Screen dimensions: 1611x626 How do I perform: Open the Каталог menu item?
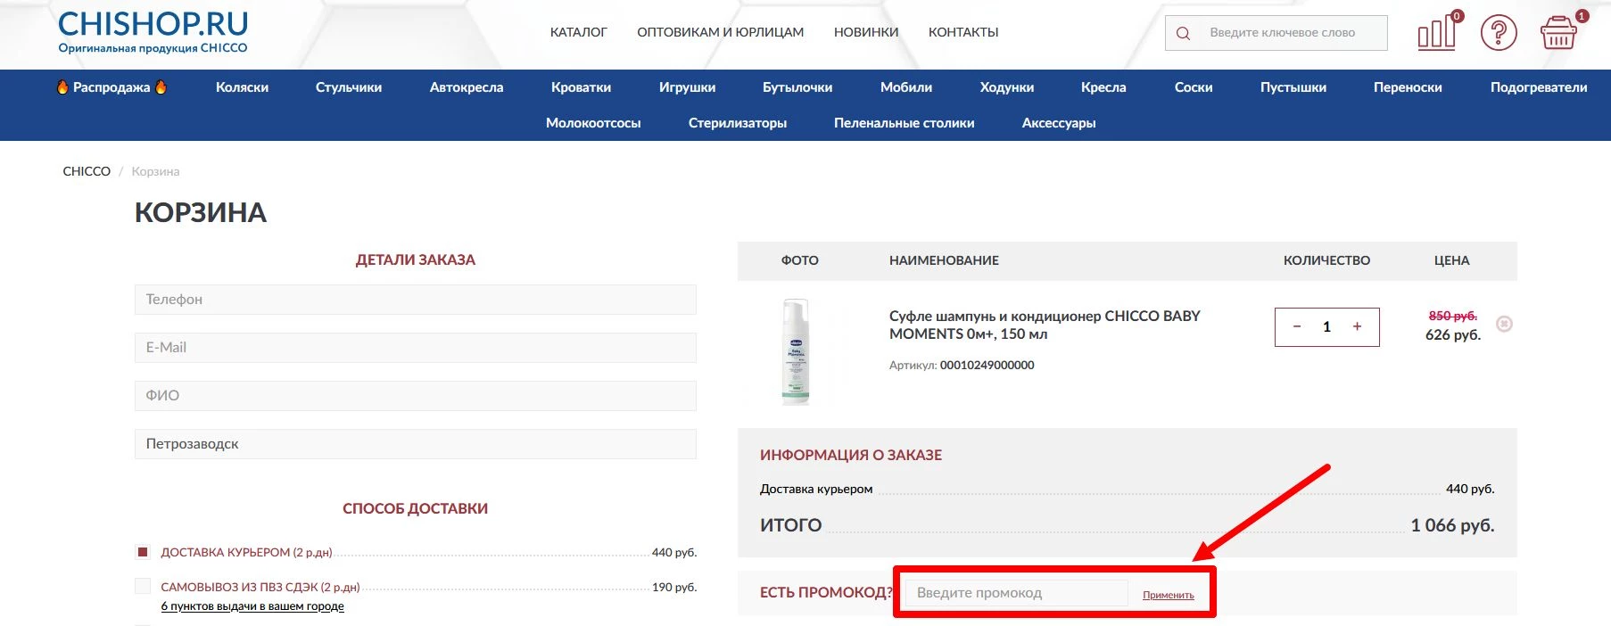(x=578, y=32)
